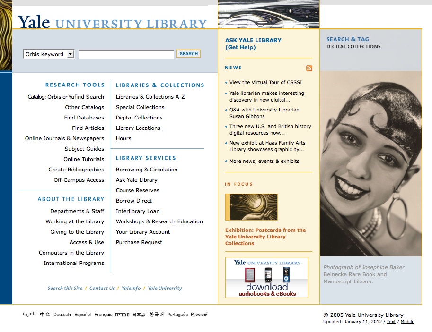
Task: Open Borrowing & Circulation
Action: (x=147, y=170)
